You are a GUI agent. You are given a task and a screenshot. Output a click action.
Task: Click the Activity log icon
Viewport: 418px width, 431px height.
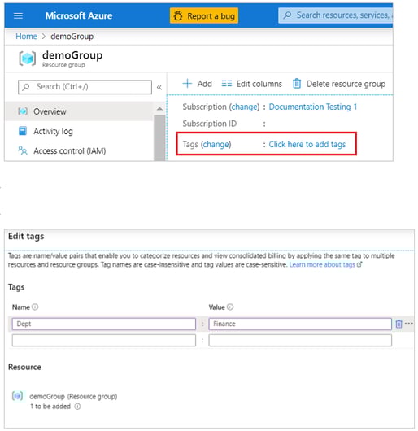pos(23,131)
